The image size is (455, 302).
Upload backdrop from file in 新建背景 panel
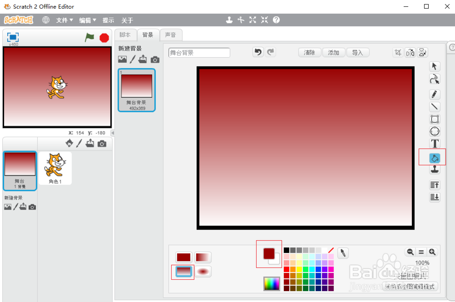(142, 59)
